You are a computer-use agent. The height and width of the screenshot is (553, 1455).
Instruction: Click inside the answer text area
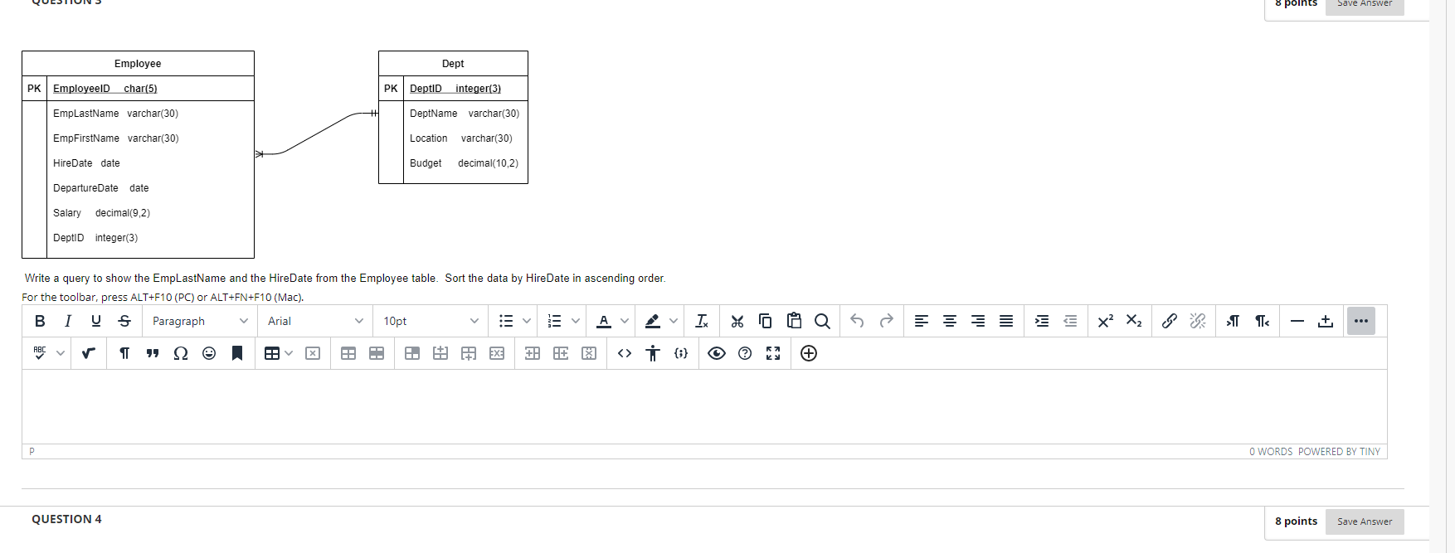704,406
